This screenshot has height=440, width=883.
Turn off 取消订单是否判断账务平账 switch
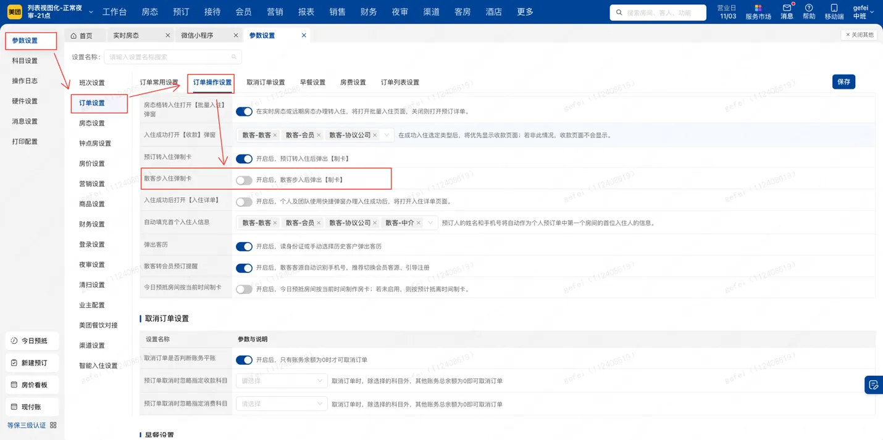click(x=245, y=359)
